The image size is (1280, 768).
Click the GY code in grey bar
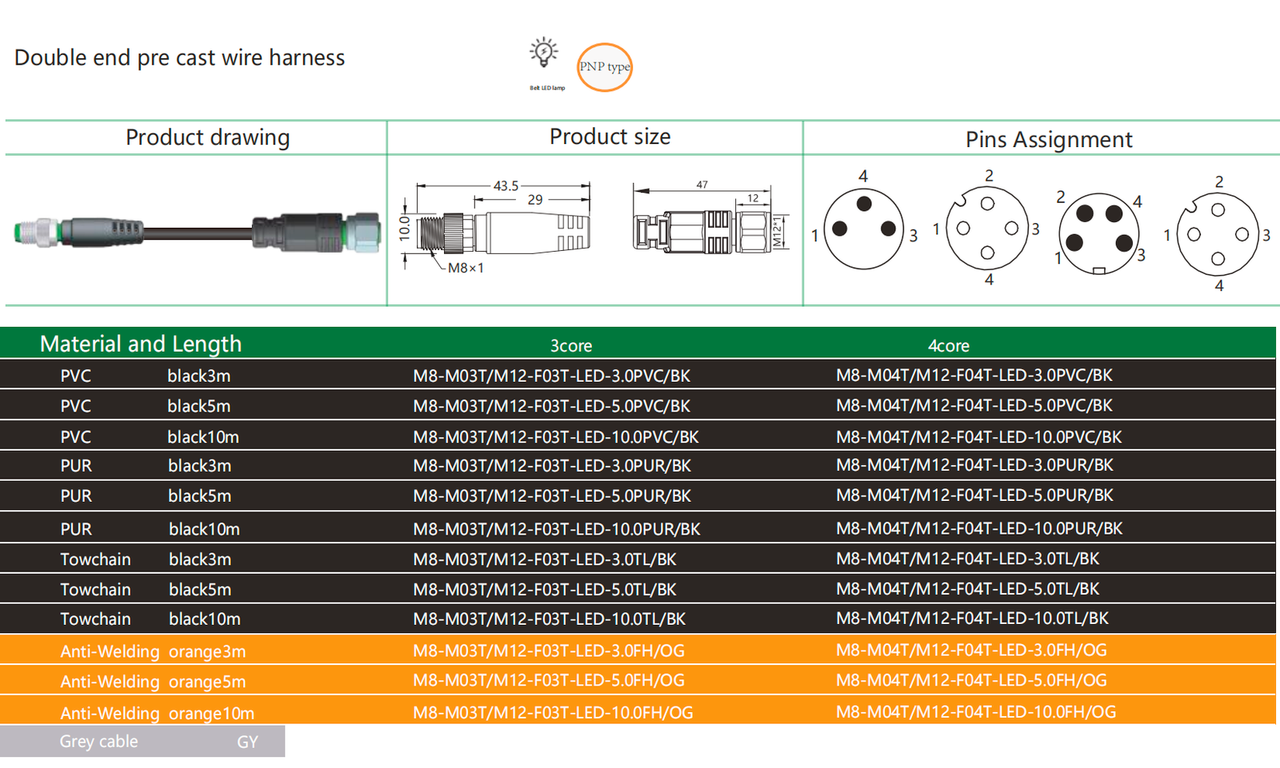pyautogui.click(x=247, y=742)
